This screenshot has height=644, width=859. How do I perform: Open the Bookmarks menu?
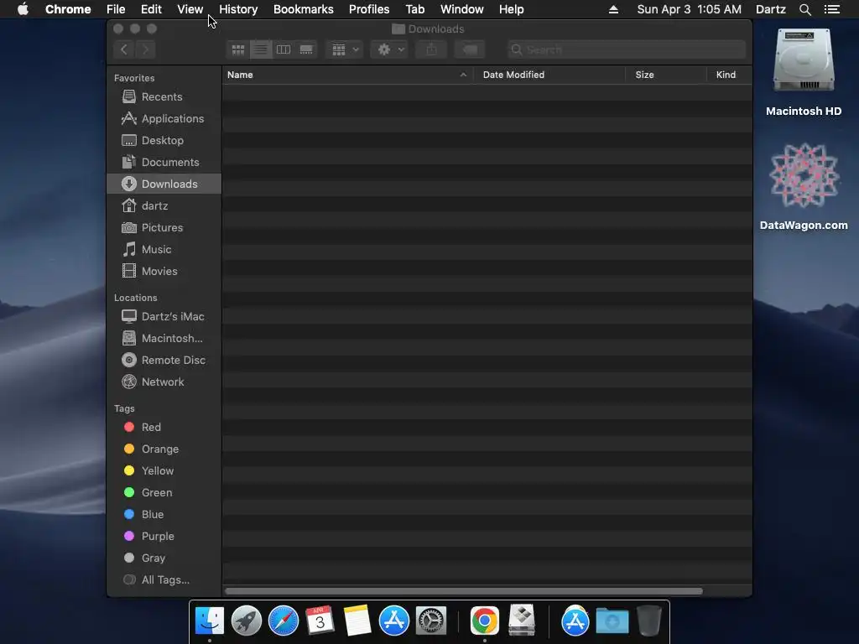click(304, 9)
